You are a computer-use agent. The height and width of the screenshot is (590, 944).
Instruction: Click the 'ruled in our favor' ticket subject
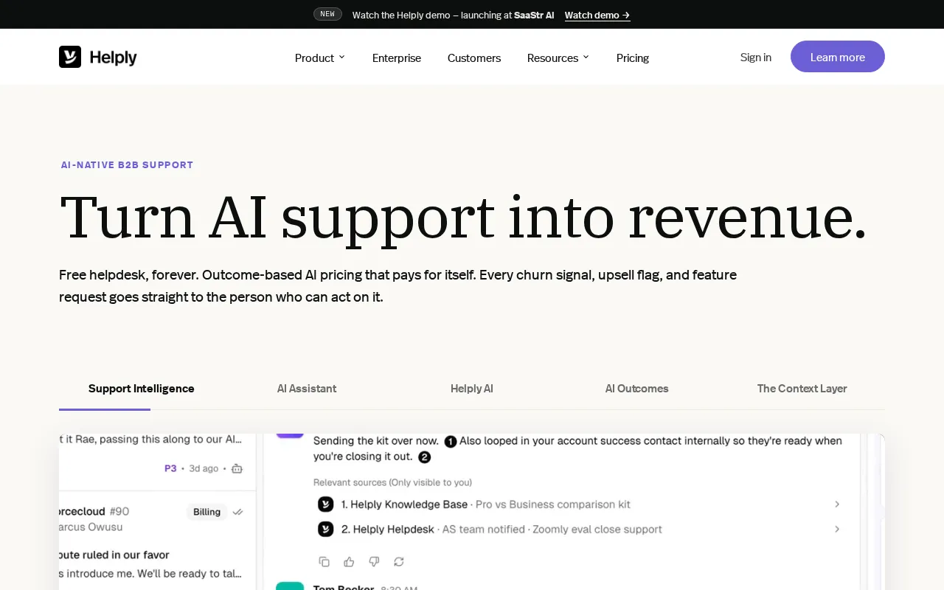[114, 555]
